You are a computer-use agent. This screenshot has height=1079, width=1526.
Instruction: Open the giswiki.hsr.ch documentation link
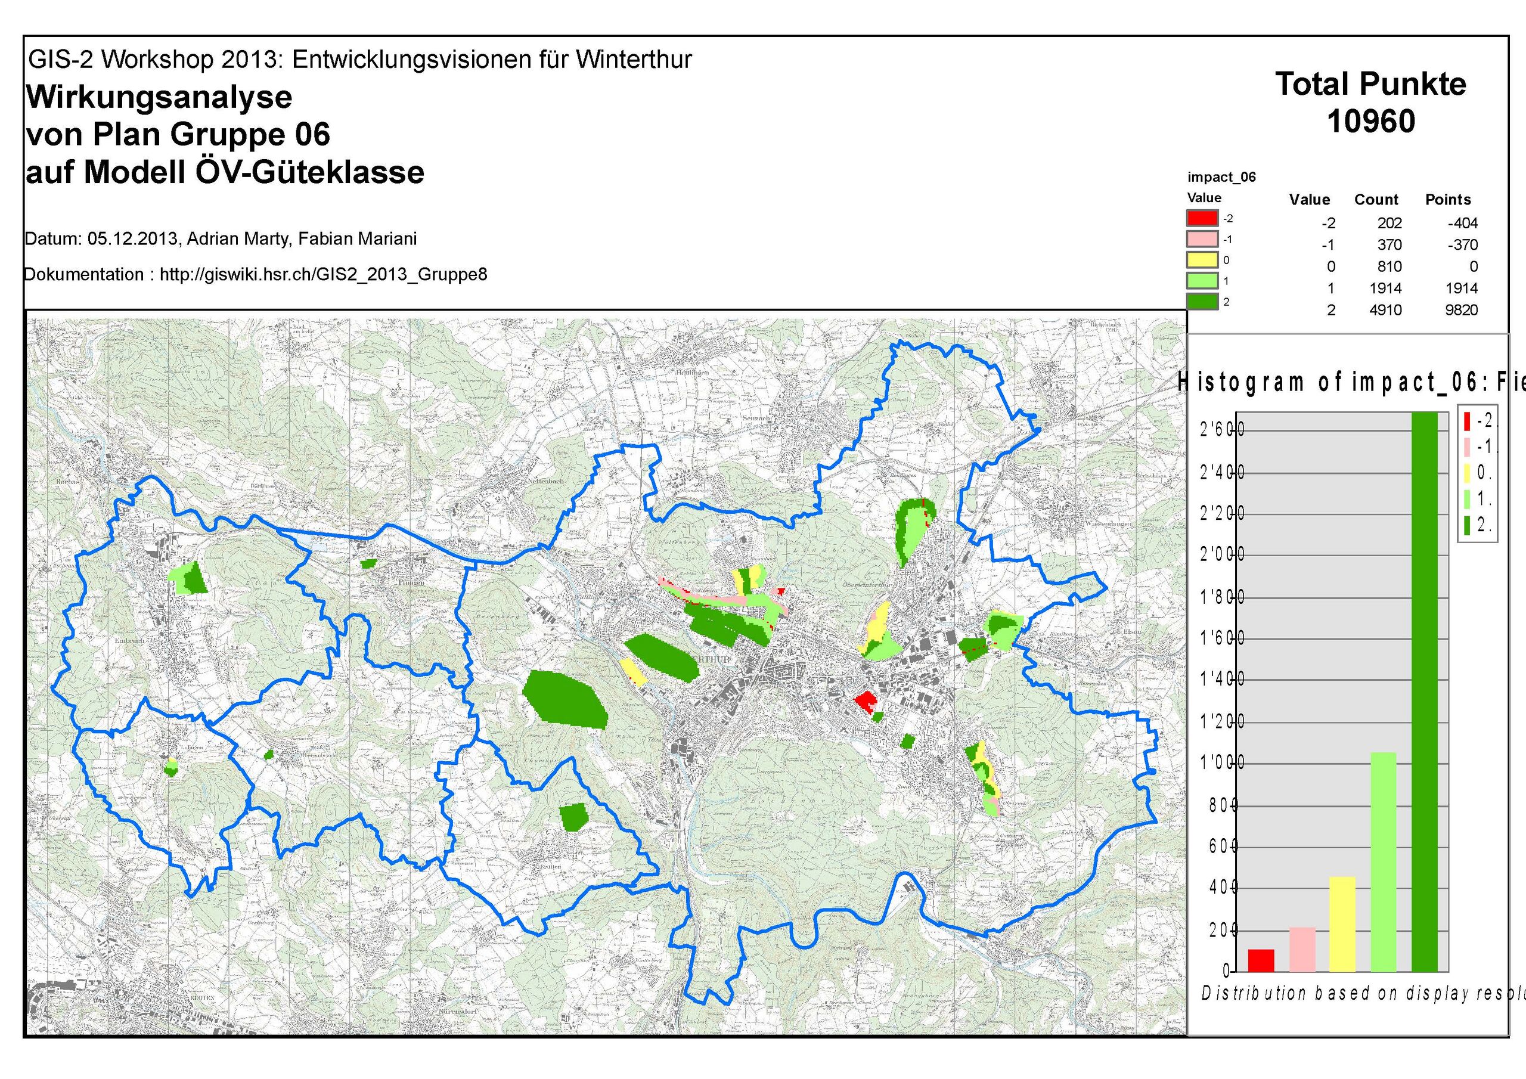coord(323,275)
